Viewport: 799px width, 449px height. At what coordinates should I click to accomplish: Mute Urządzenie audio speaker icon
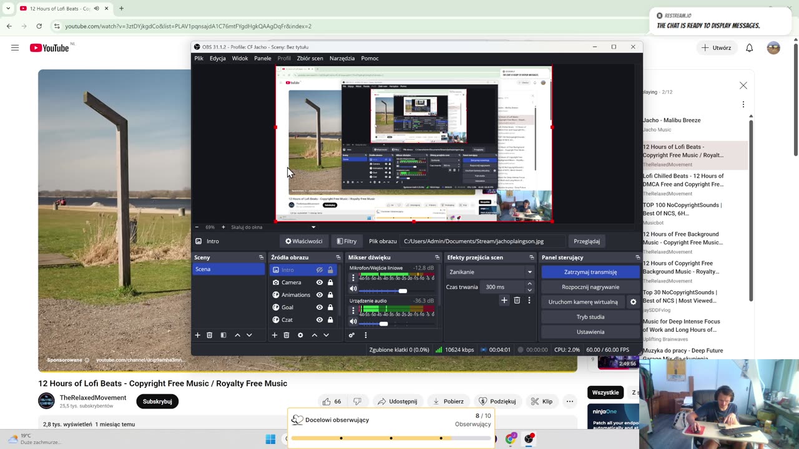click(353, 321)
